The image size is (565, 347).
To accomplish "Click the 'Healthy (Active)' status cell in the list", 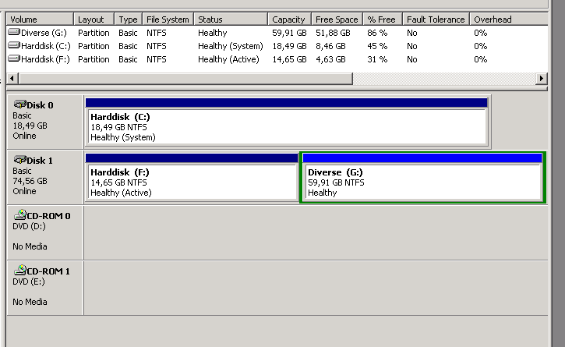I will (x=228, y=59).
